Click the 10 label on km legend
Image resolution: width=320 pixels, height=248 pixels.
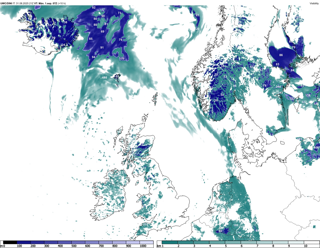click(x=306, y=246)
